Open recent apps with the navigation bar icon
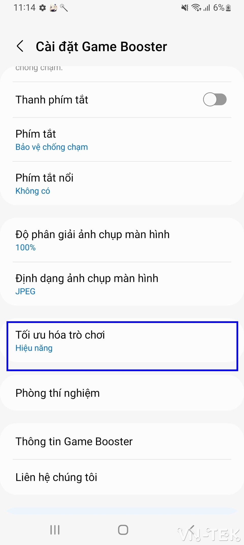 [55, 530]
